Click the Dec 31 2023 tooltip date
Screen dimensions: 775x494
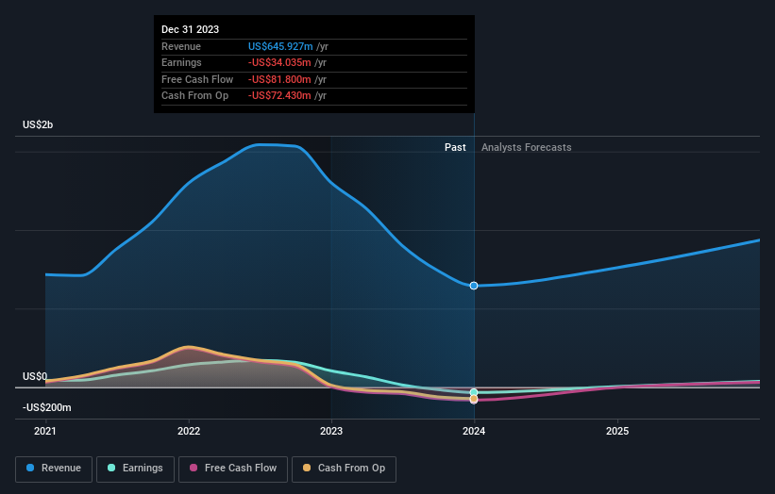pyautogui.click(x=191, y=29)
